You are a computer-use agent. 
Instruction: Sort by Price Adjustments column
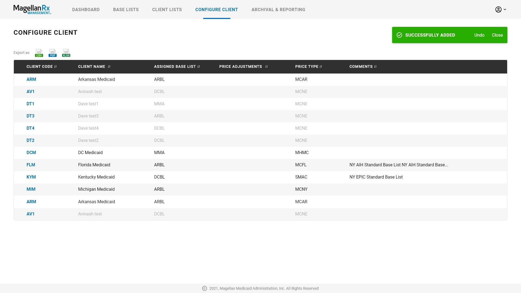tap(266, 67)
